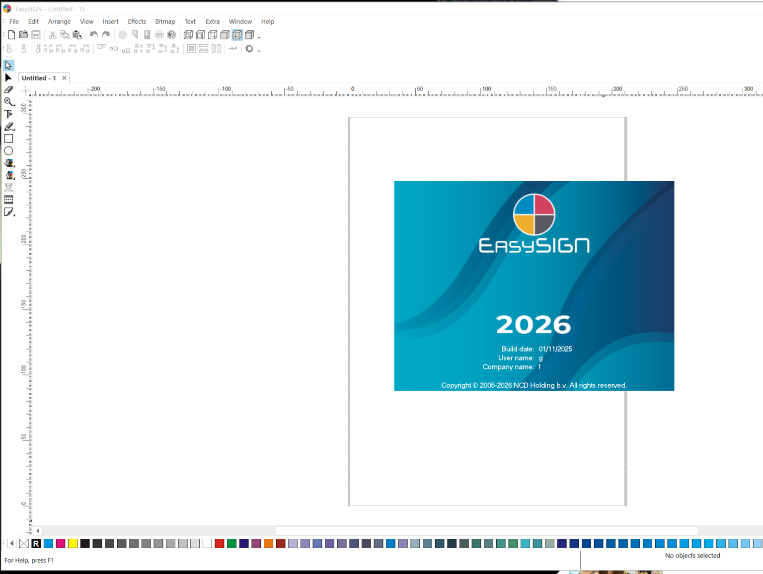Select the Text tool

click(8, 114)
